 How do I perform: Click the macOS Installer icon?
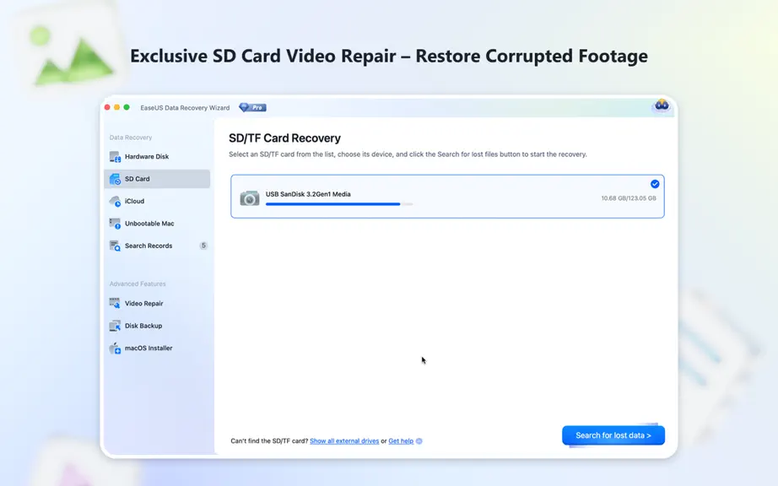pos(115,348)
